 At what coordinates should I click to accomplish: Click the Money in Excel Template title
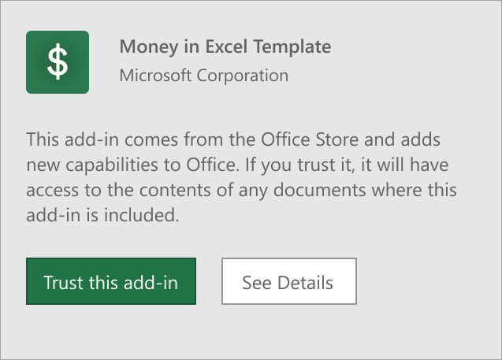[225, 46]
